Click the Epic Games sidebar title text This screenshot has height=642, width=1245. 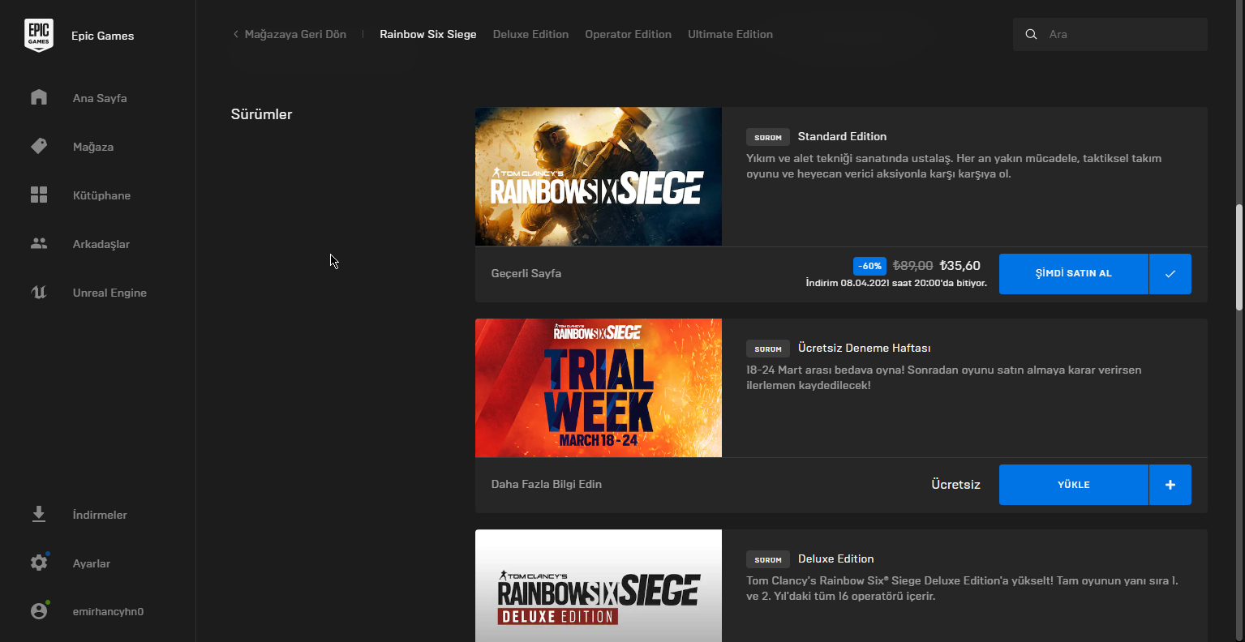click(102, 36)
